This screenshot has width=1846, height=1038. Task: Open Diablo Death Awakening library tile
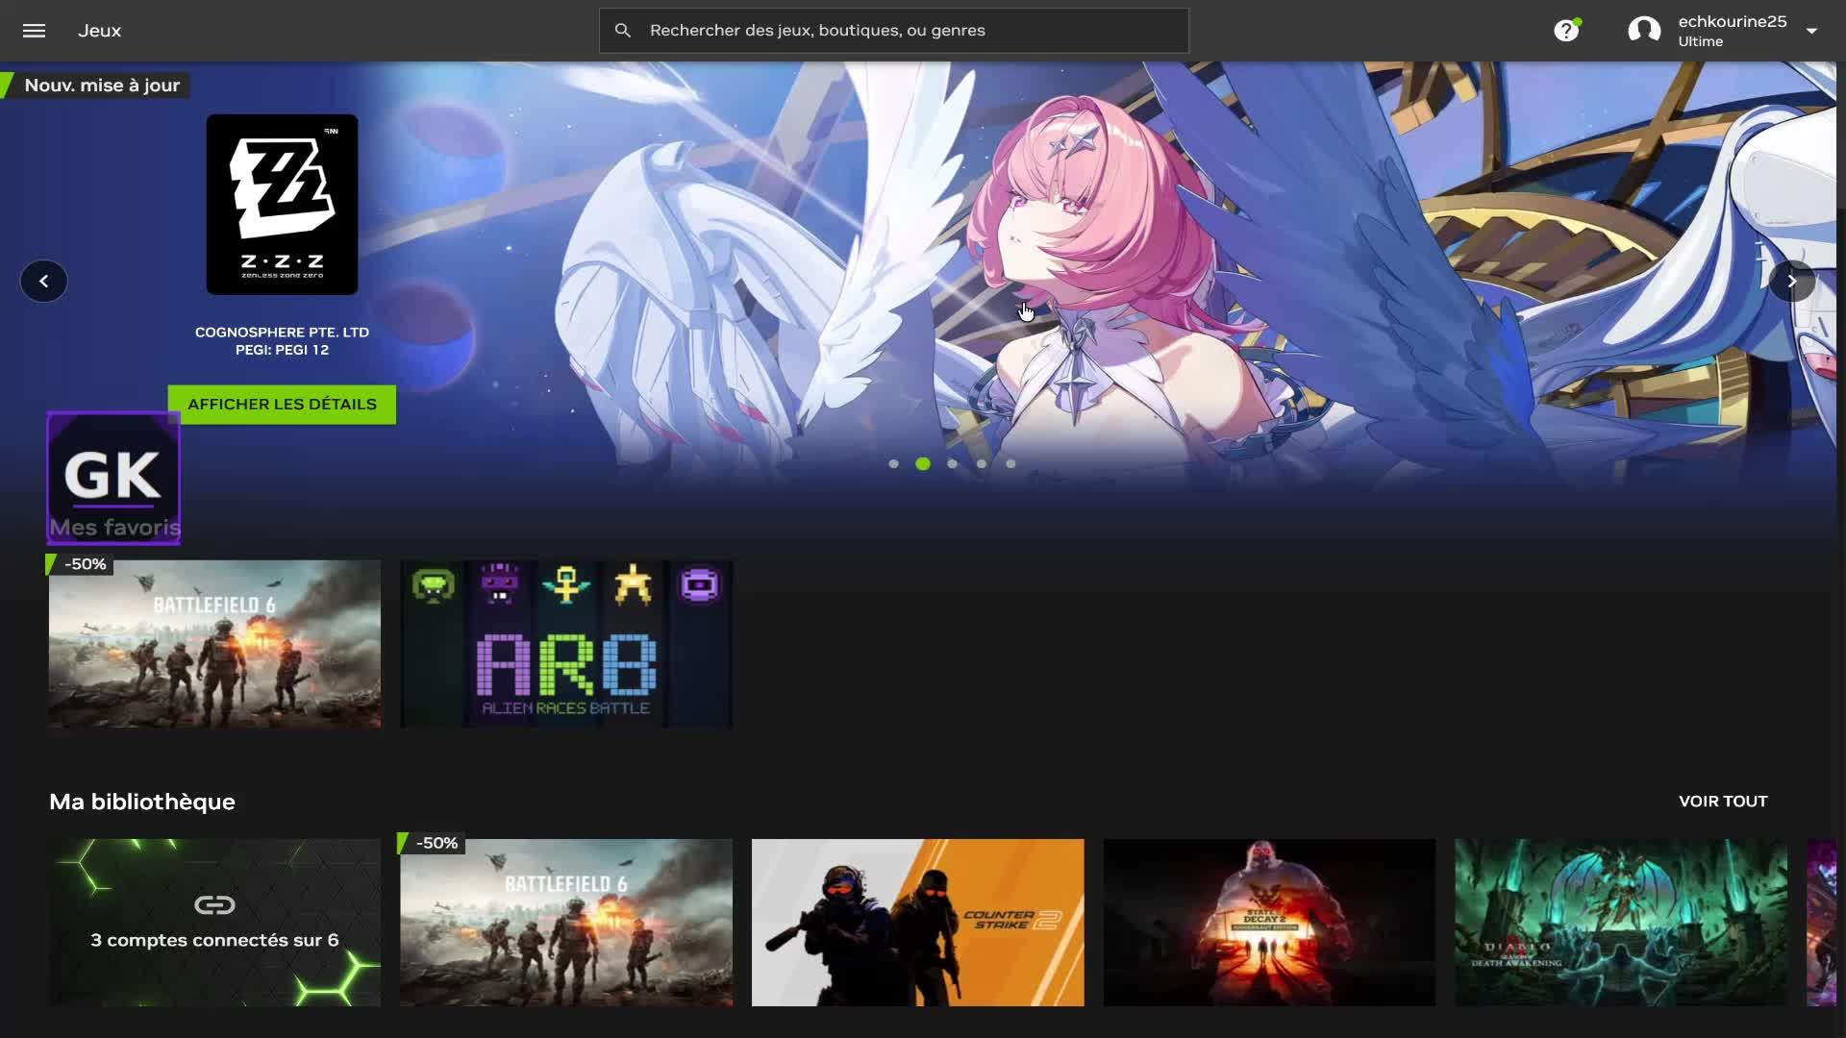pyautogui.click(x=1621, y=923)
